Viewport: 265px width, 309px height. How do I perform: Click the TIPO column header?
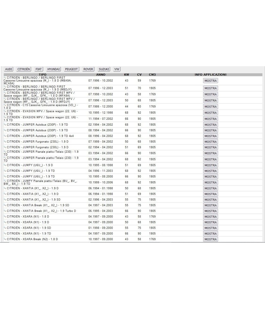43,75
